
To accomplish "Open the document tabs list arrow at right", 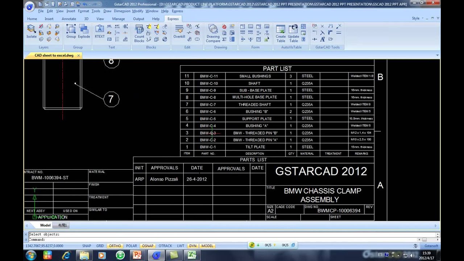I will coord(437,55).
